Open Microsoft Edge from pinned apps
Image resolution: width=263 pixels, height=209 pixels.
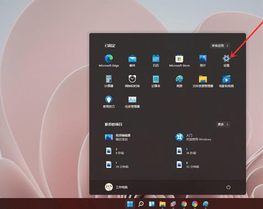[x=109, y=61]
